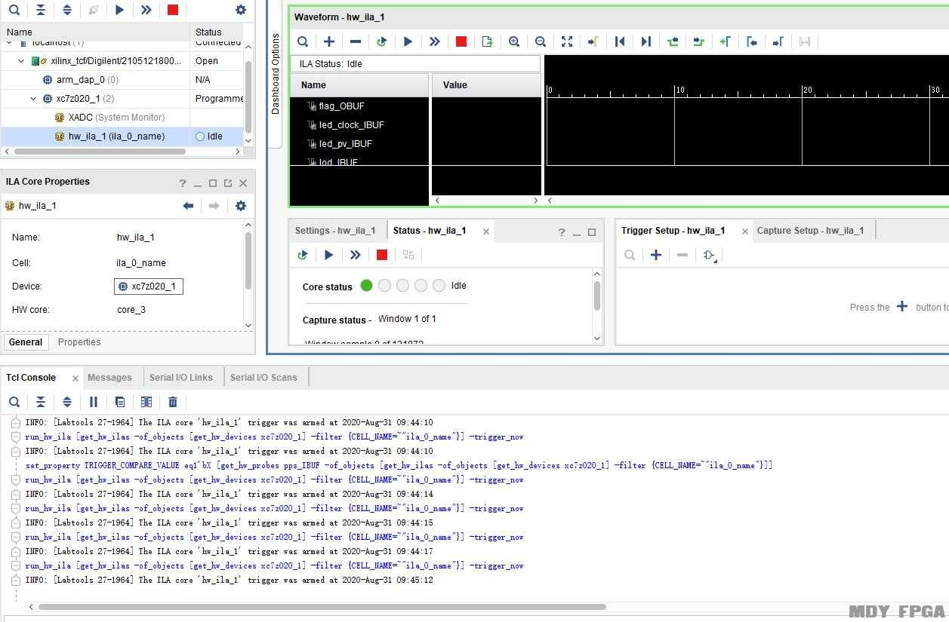
Task: Run trigger immediate in the Hardware panel toolbar
Action: [x=146, y=10]
